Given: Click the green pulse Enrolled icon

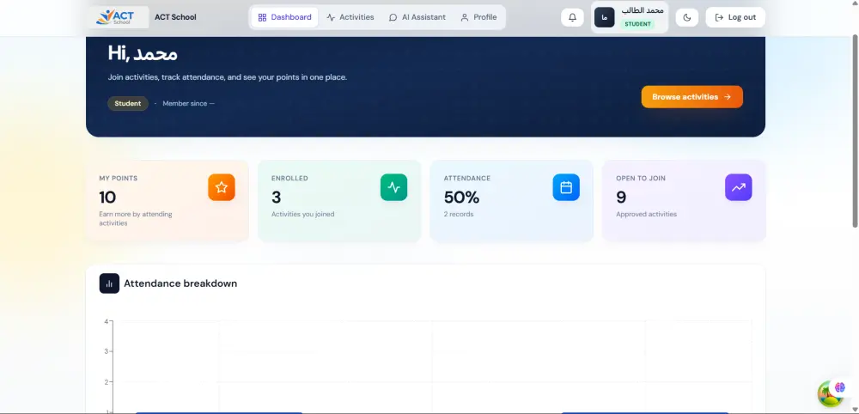Looking at the screenshot, I should (x=394, y=187).
